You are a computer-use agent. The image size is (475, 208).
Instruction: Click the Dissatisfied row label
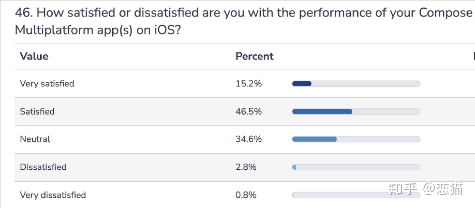[43, 167]
